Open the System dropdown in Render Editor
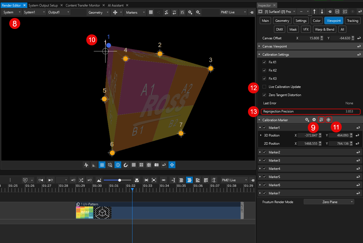This screenshot has width=363, height=243. pos(12,12)
